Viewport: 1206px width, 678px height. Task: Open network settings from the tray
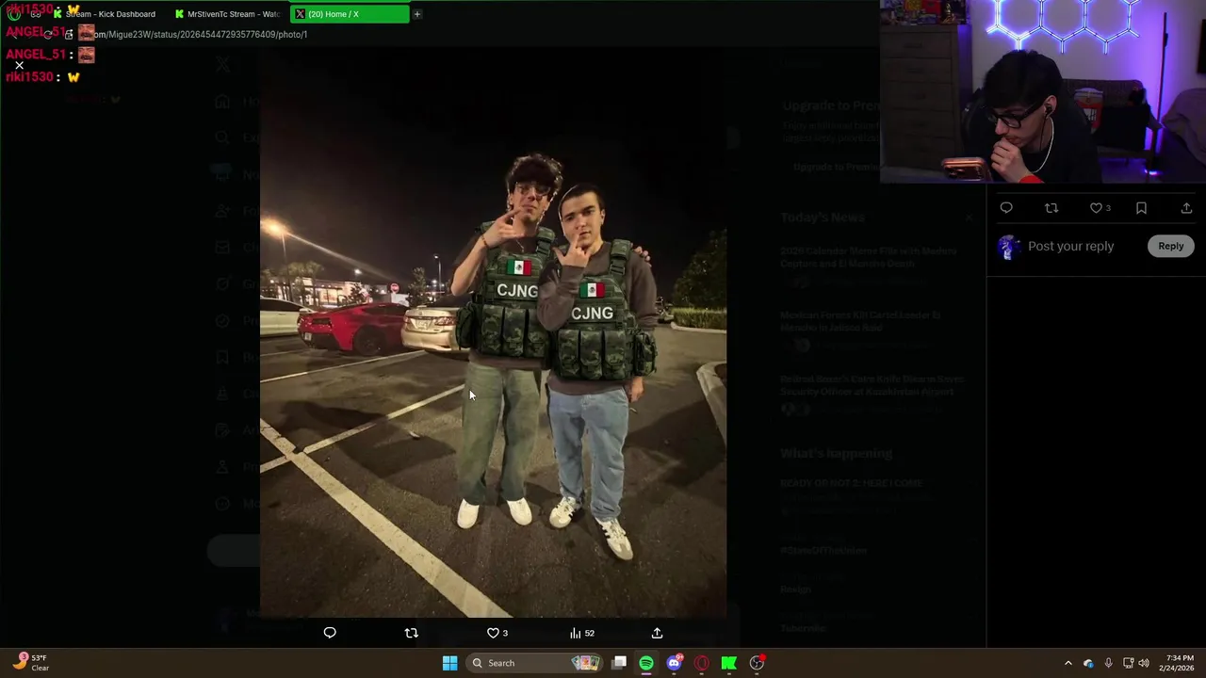[1128, 663]
